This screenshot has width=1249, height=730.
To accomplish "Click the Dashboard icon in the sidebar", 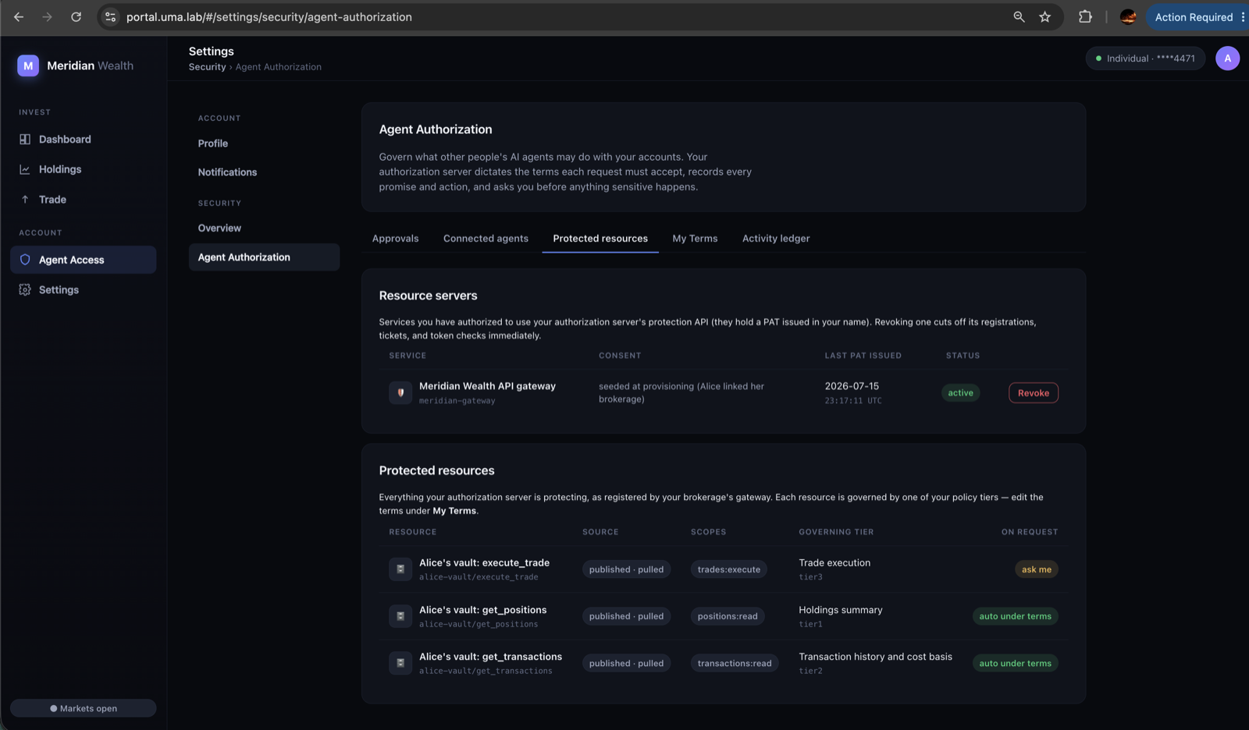I will 25,139.
